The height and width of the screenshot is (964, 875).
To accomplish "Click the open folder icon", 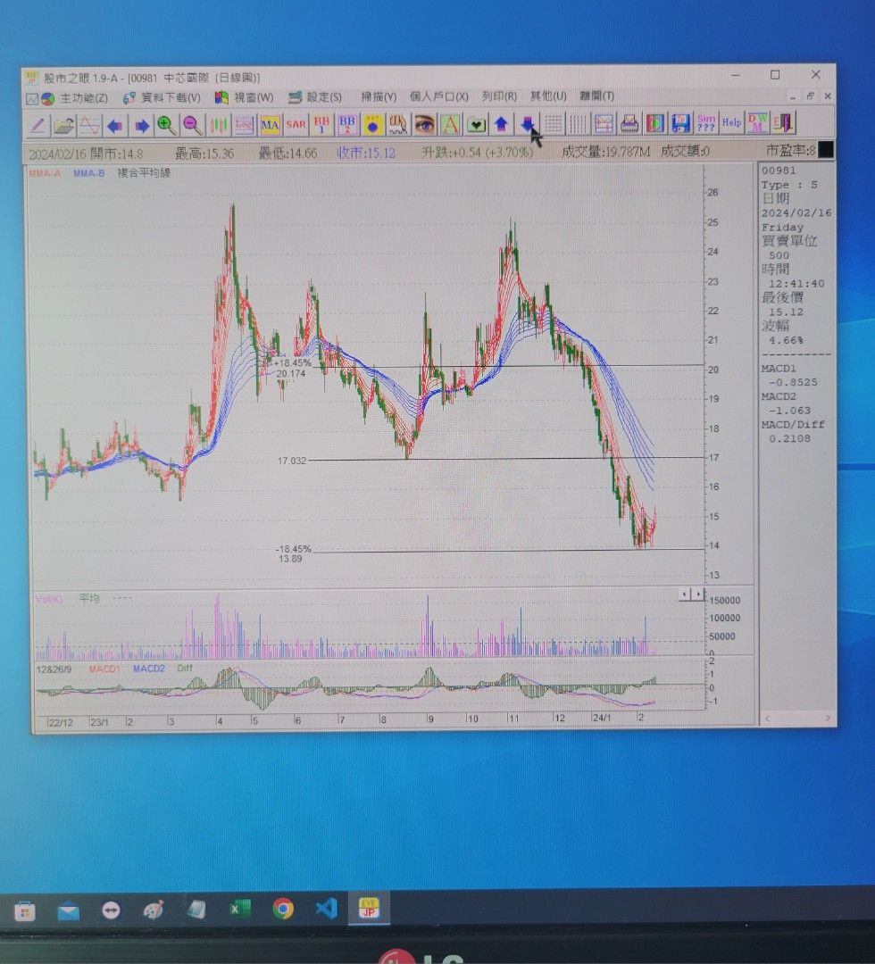I will coord(63,125).
